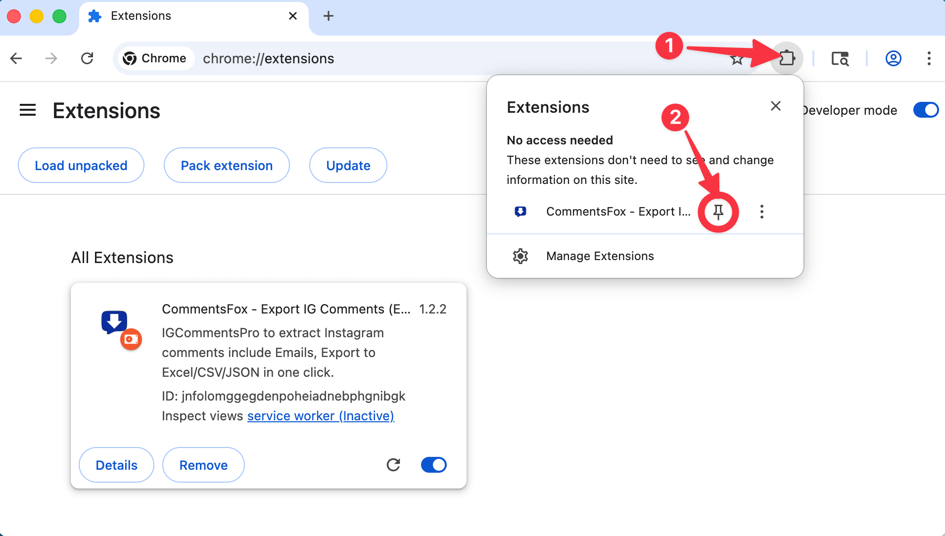Open the three-dot menu for CommentsFox

point(760,212)
